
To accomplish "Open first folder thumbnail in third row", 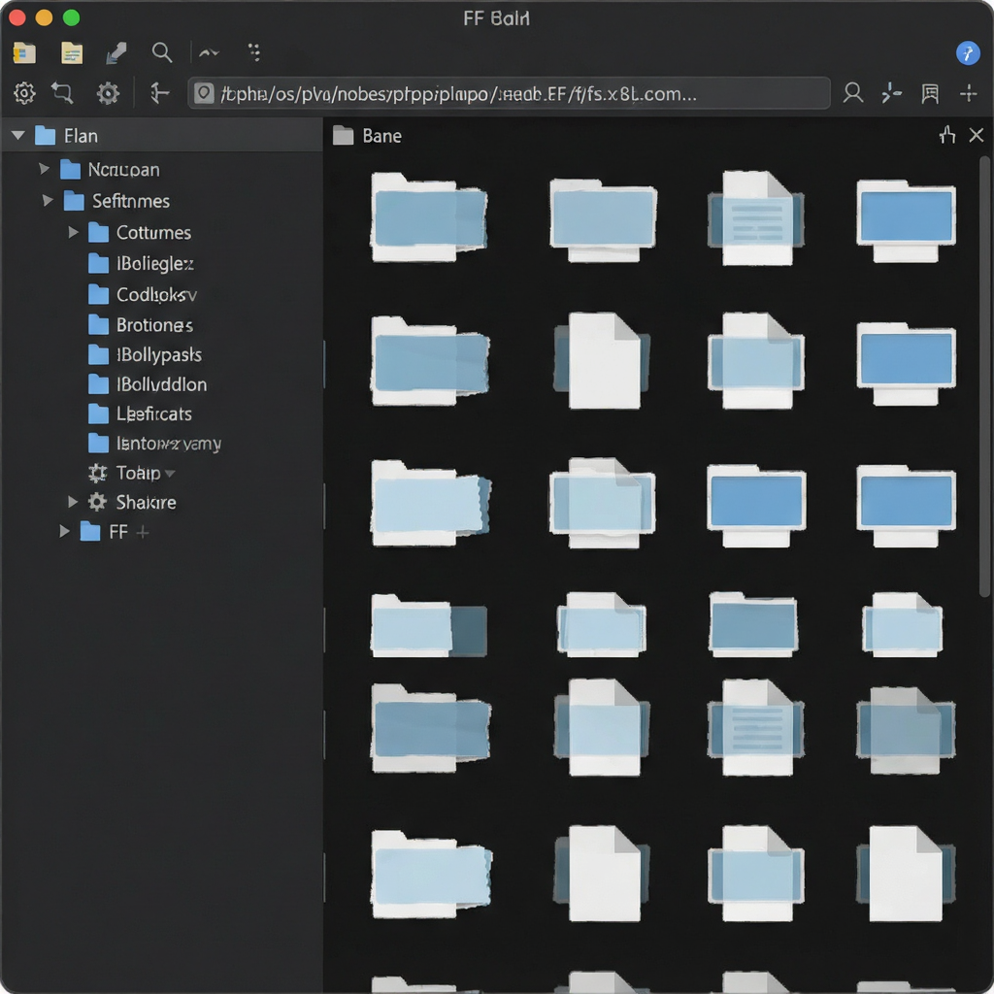I will click(x=430, y=504).
